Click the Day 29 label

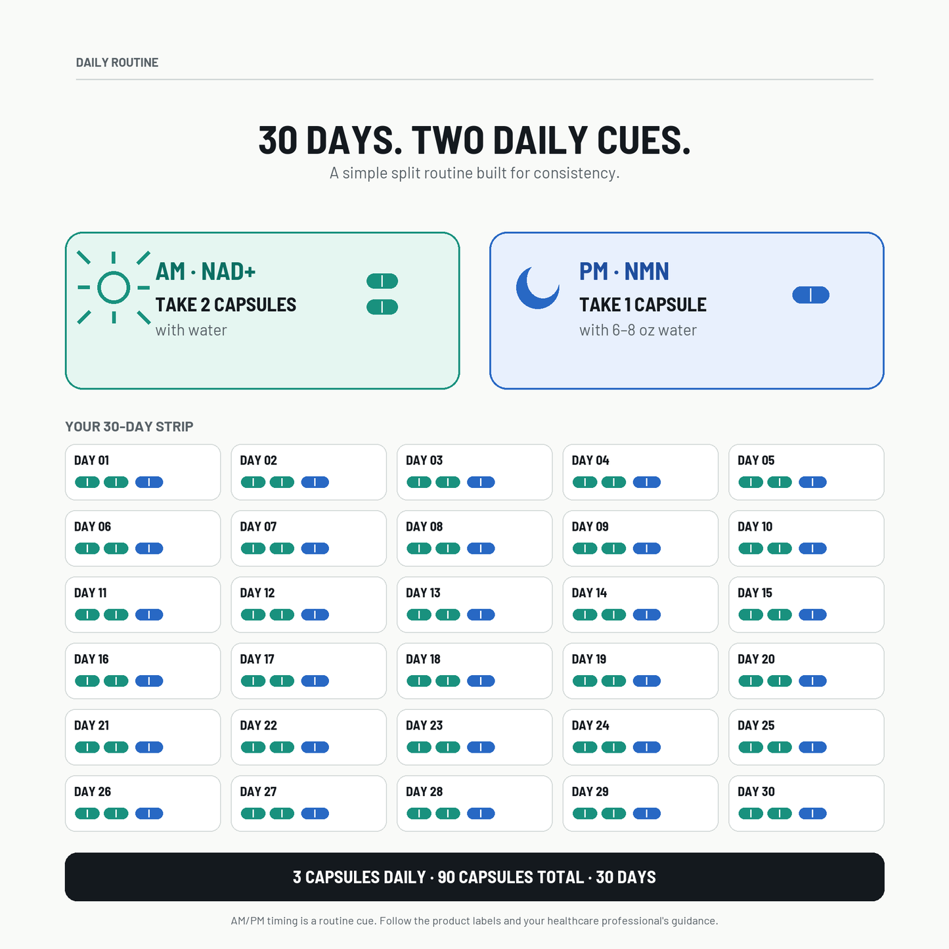coord(590,792)
